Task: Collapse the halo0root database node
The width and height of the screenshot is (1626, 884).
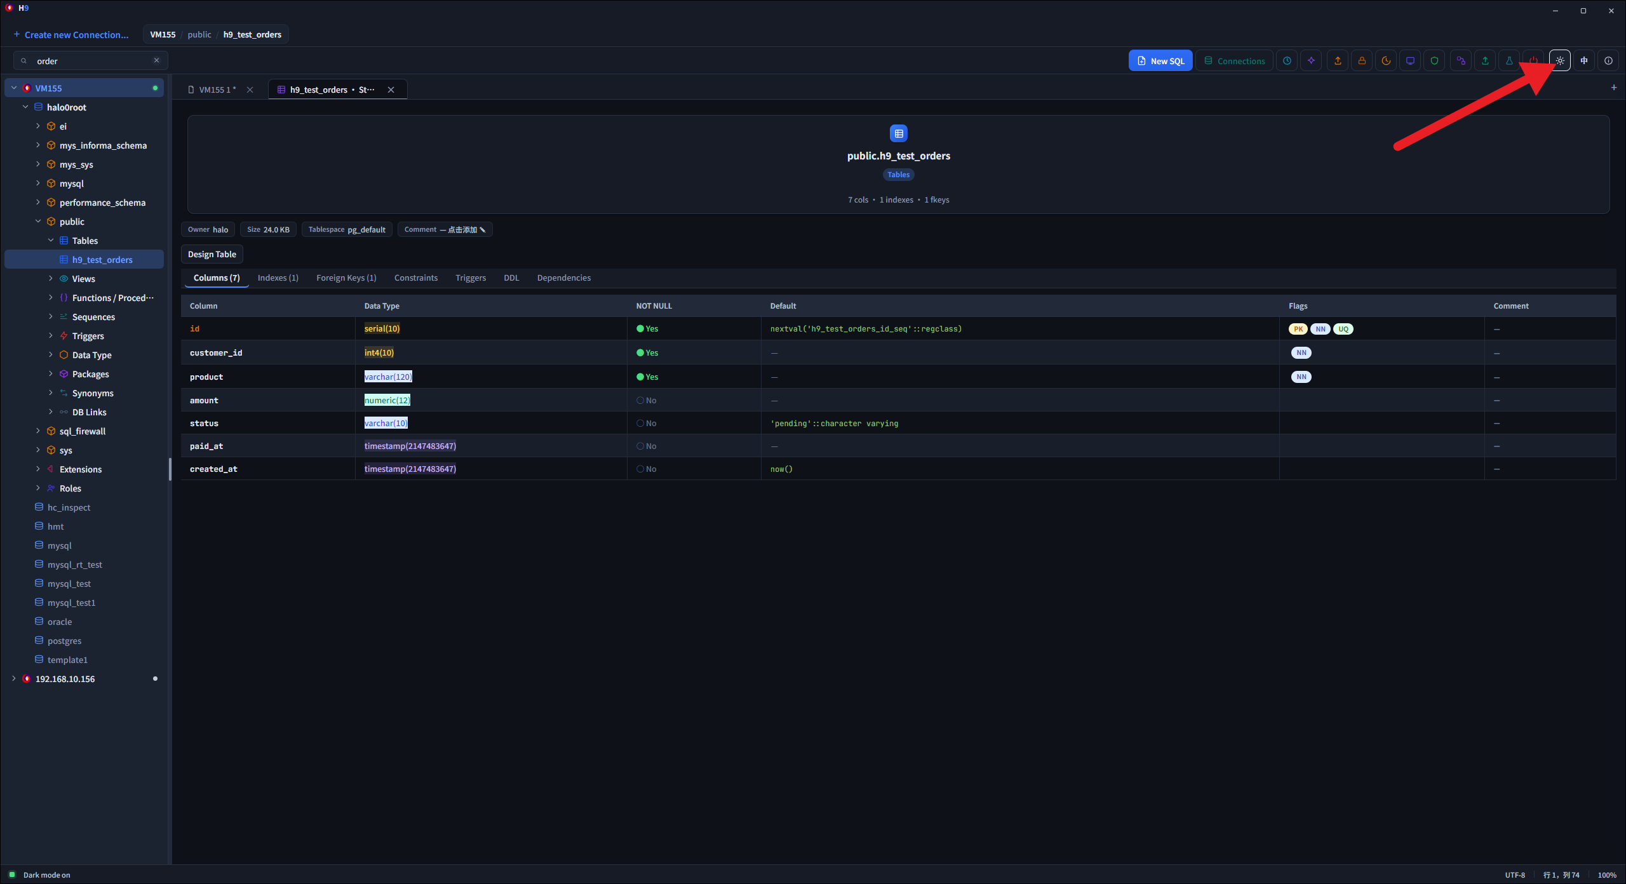Action: coord(25,107)
